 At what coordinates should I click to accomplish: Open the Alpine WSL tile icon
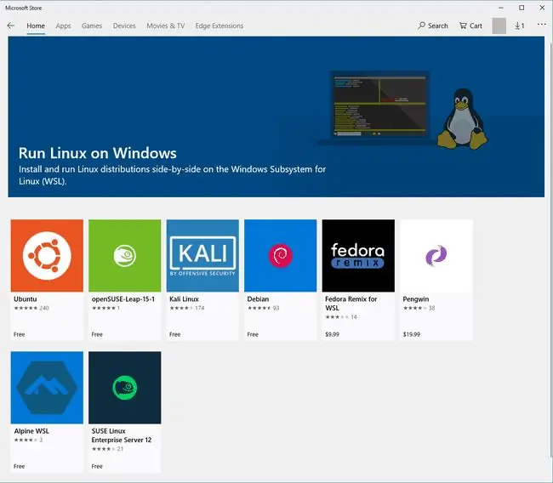[x=47, y=388]
